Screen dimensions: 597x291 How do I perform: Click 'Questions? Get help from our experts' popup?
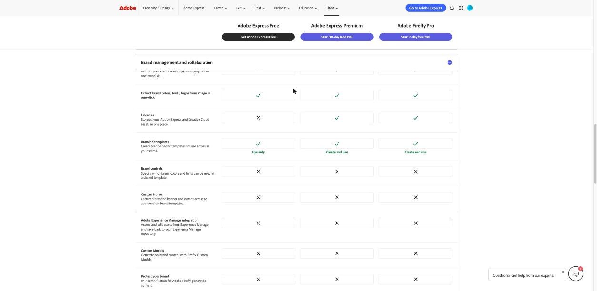pos(527,275)
